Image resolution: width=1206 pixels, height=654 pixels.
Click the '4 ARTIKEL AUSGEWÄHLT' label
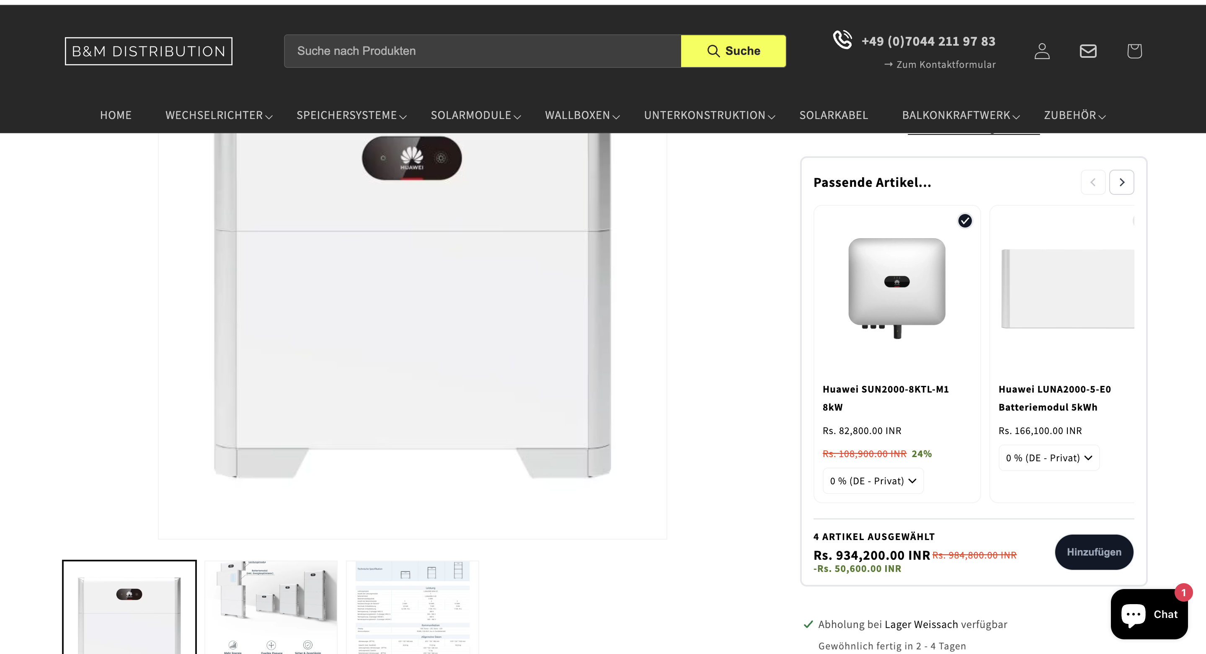[x=873, y=537]
